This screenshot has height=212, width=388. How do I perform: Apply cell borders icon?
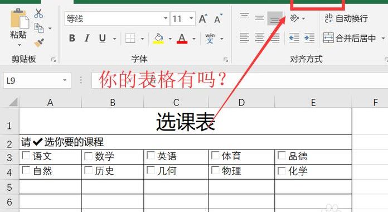(130, 38)
